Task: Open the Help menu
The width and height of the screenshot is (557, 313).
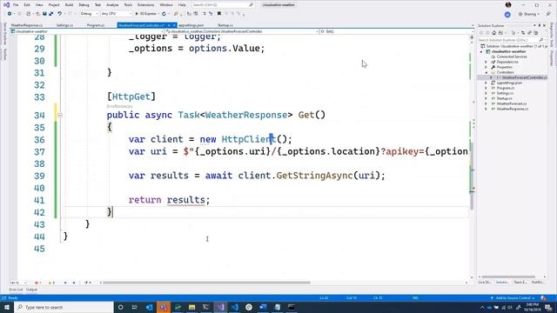Action: pos(182,5)
